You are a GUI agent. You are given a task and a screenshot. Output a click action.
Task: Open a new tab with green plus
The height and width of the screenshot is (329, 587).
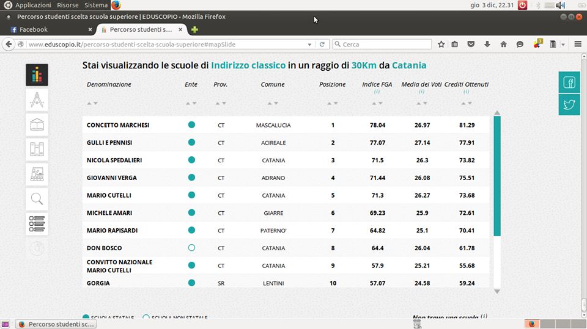(x=194, y=29)
